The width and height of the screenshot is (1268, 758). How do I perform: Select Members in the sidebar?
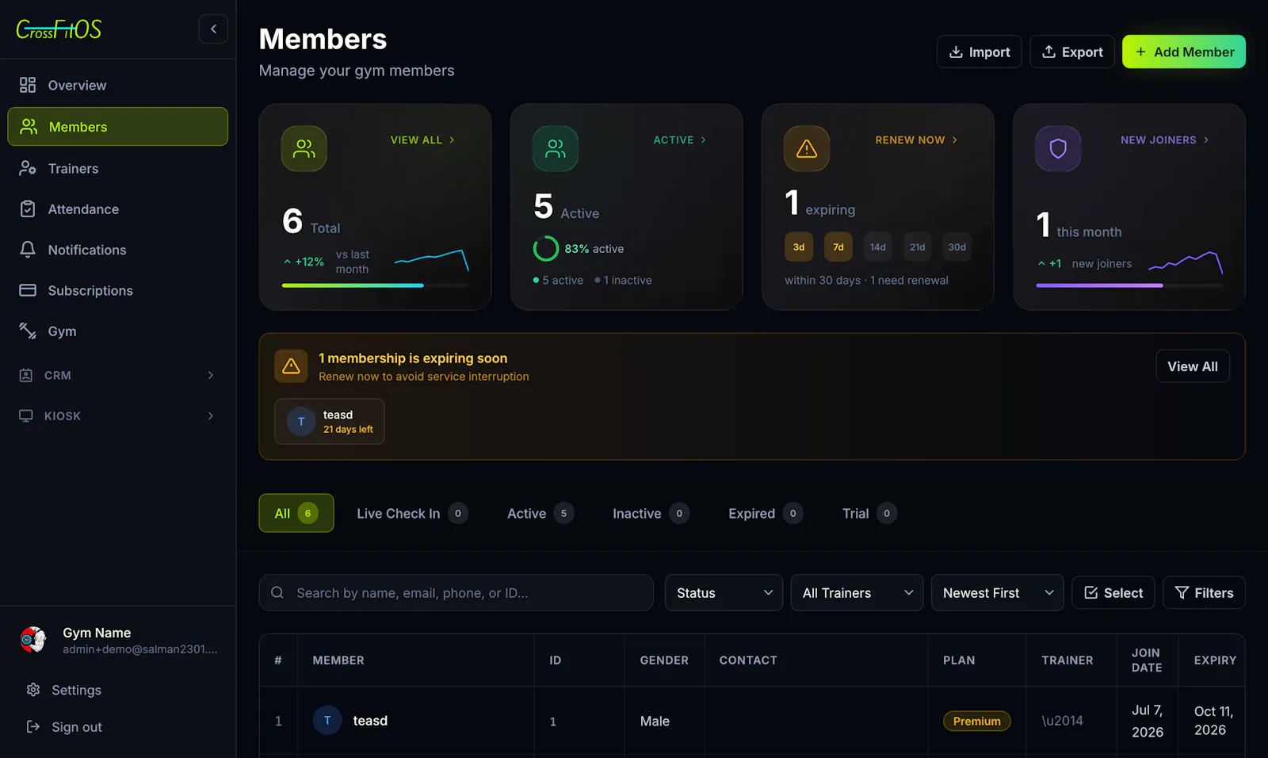[x=118, y=127]
